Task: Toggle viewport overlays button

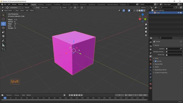Action: coord(129,11)
